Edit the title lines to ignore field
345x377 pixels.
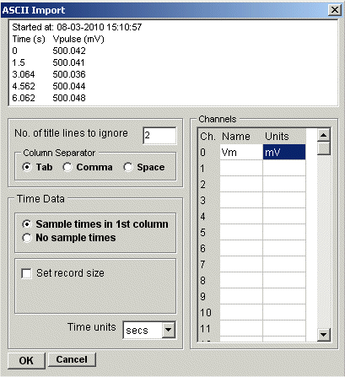click(x=159, y=136)
